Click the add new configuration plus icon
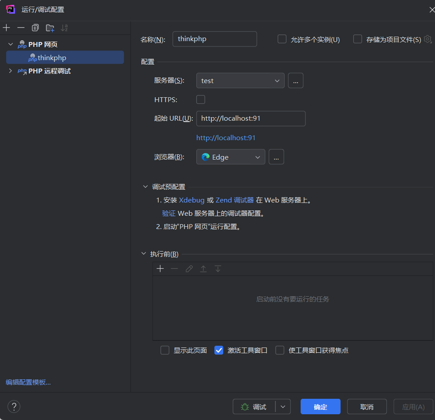This screenshot has height=420, width=435. click(x=7, y=28)
